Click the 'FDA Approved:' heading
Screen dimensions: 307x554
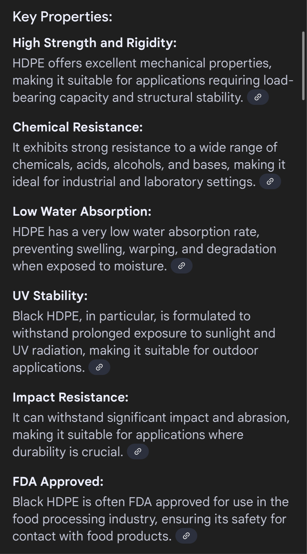pyautogui.click(x=58, y=481)
